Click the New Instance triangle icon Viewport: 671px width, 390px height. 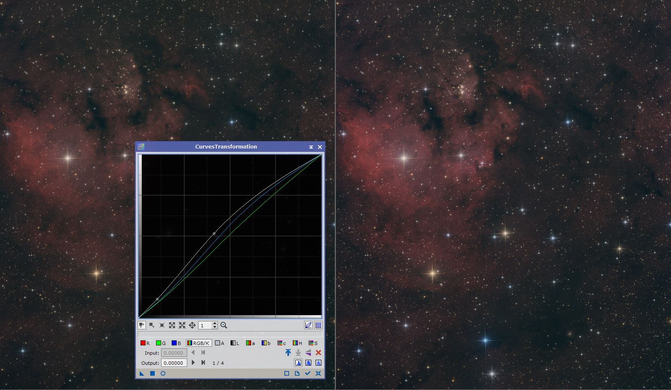point(142,374)
